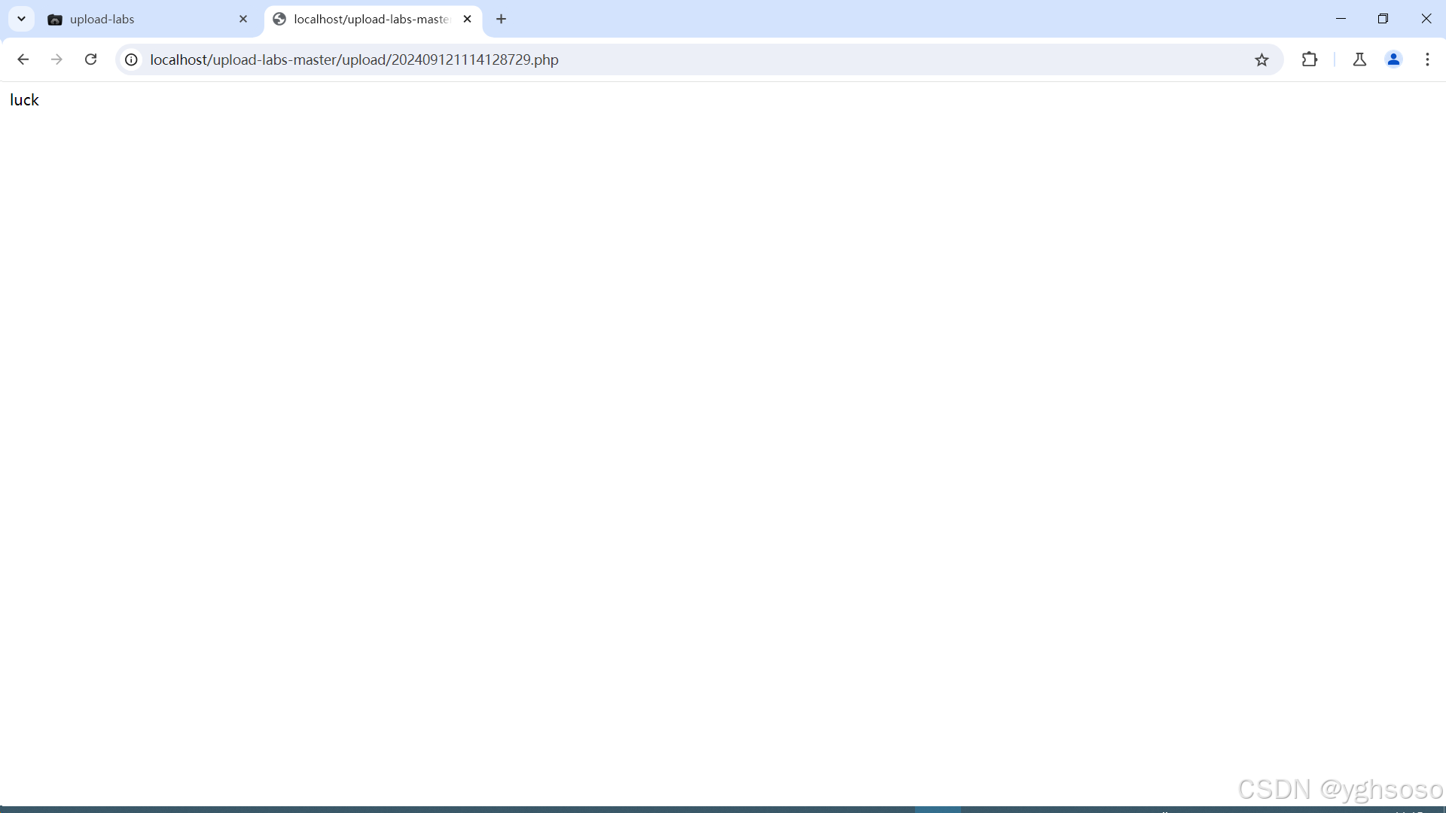Reload the current page
Viewport: 1446px width, 813px height.
pyautogui.click(x=90, y=59)
